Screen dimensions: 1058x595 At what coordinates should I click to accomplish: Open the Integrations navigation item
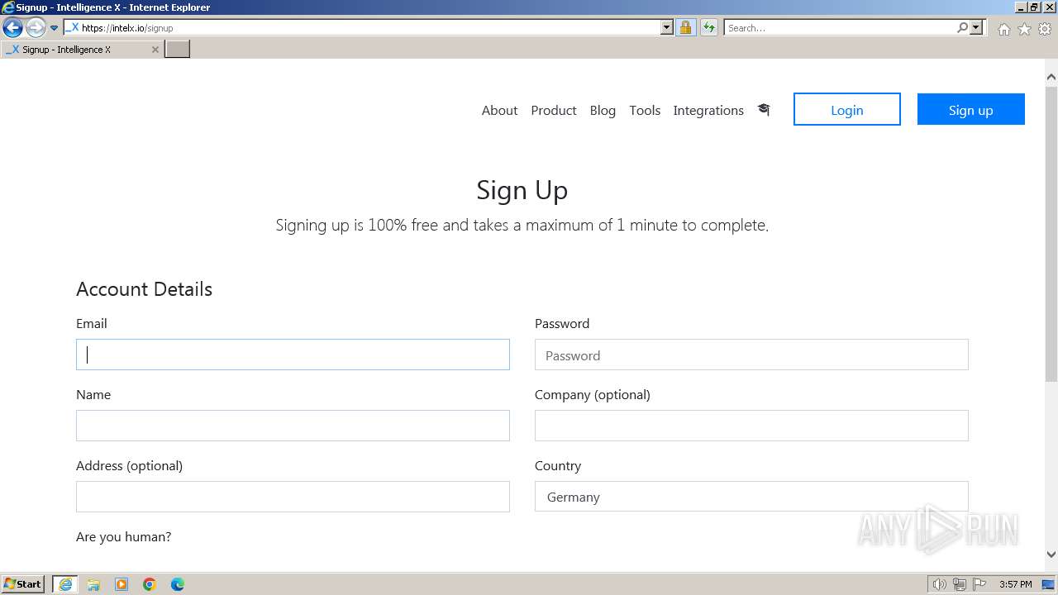(708, 110)
